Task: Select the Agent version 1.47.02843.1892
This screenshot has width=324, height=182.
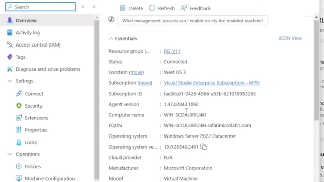Action: click(181, 104)
